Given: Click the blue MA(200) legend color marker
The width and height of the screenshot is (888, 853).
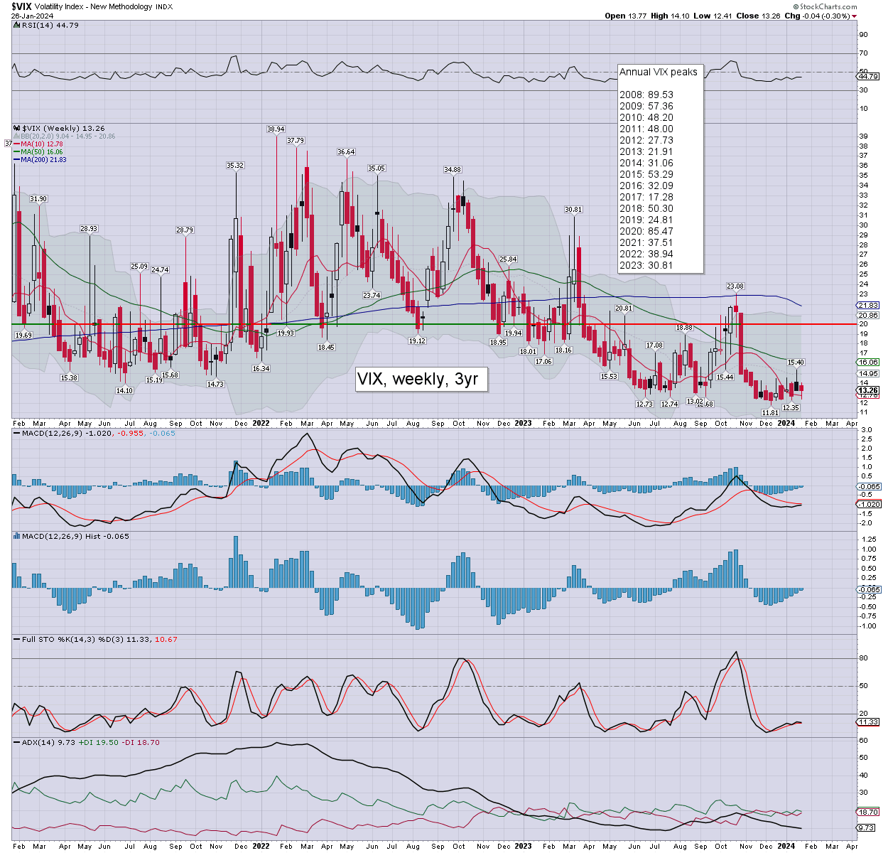Looking at the screenshot, I should [16, 160].
